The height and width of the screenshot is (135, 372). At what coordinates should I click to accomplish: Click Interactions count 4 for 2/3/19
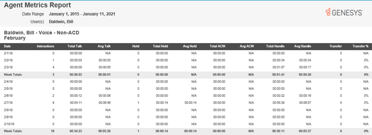53,67
